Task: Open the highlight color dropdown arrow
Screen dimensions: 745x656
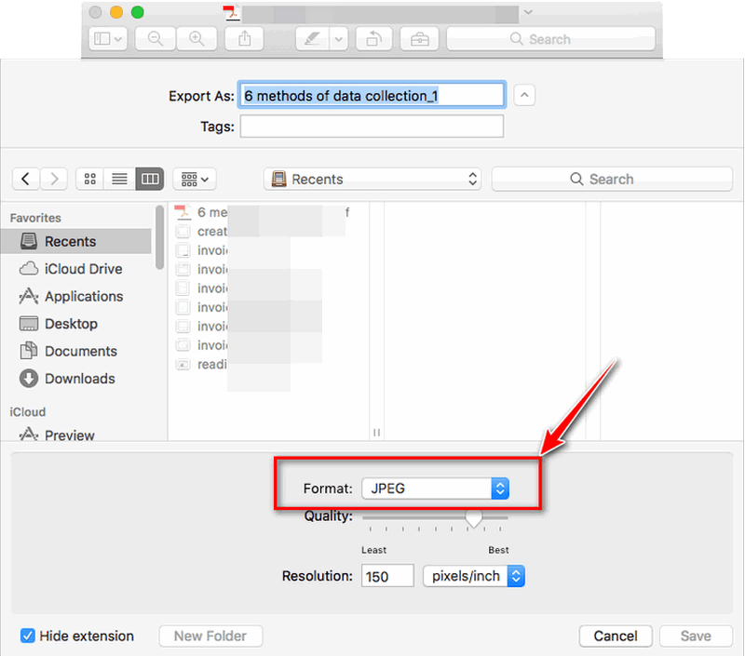Action: click(x=338, y=38)
